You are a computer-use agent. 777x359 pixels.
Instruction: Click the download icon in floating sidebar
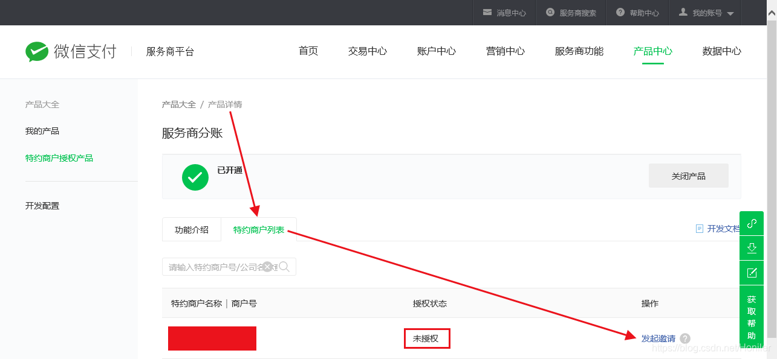click(752, 247)
